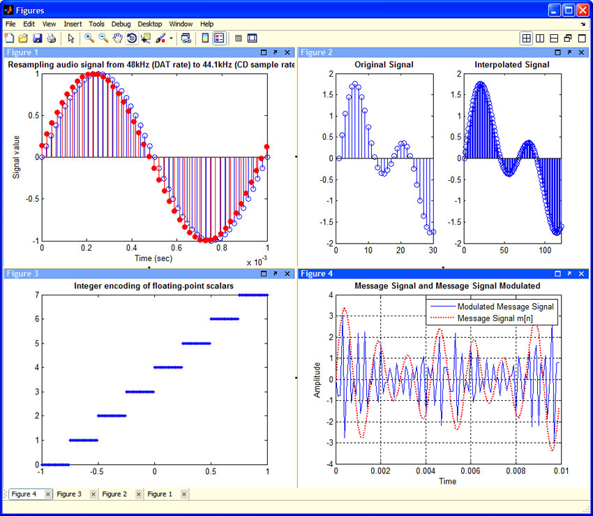593x516 pixels.
Task: Turn on the Data Cursor tool
Action: [x=147, y=38]
